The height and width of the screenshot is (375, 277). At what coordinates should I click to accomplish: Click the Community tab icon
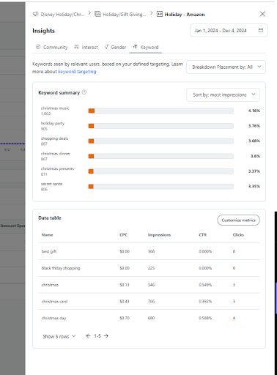click(x=38, y=47)
